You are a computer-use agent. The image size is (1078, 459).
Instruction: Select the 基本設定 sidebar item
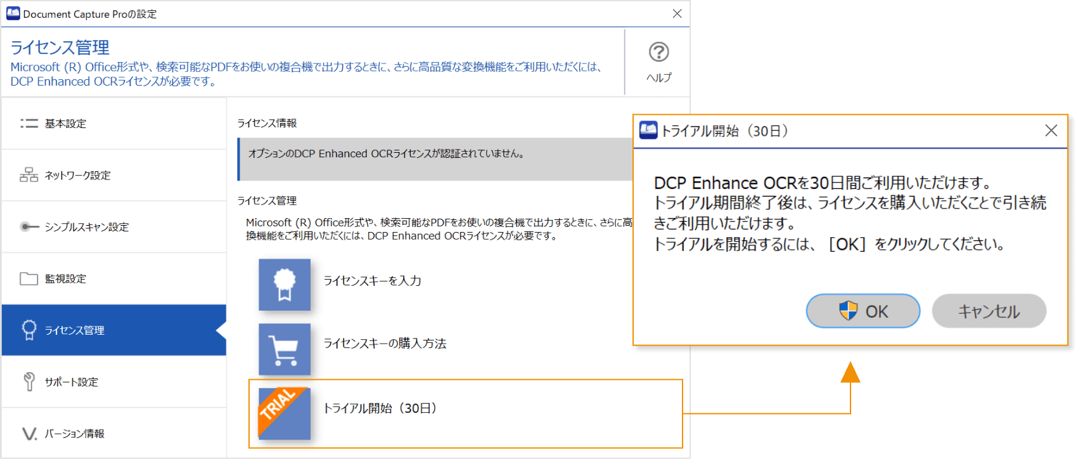(x=66, y=124)
